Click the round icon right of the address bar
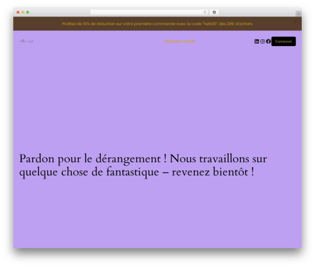 click(x=214, y=12)
